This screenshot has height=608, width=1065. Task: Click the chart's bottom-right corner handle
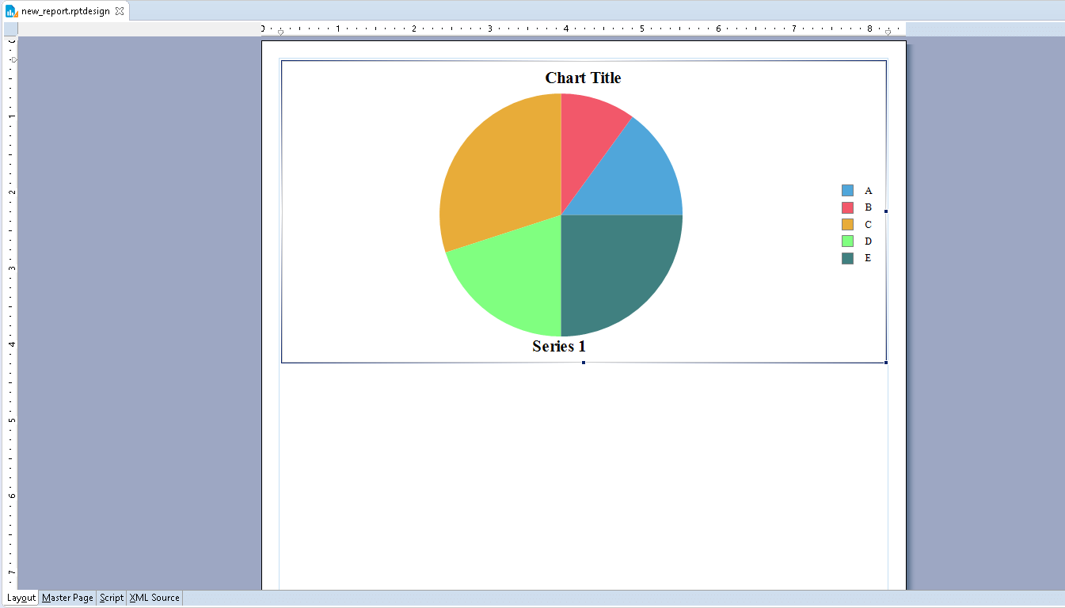coord(886,363)
